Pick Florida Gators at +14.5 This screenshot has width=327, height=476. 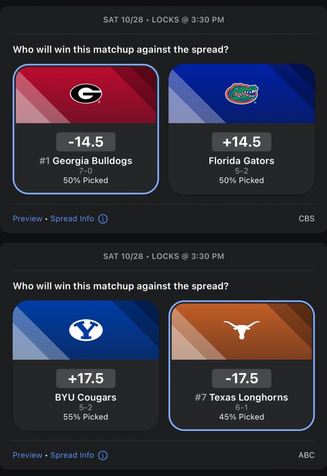(x=241, y=161)
